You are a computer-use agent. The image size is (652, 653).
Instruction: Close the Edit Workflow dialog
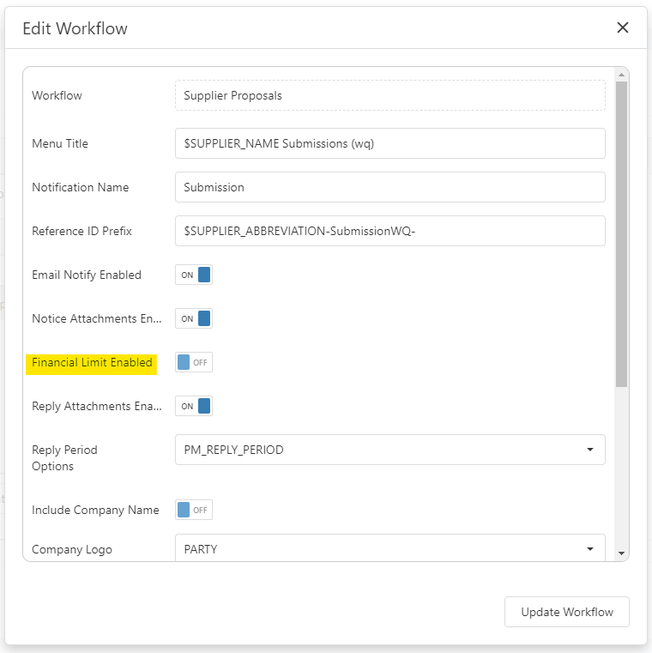623,28
